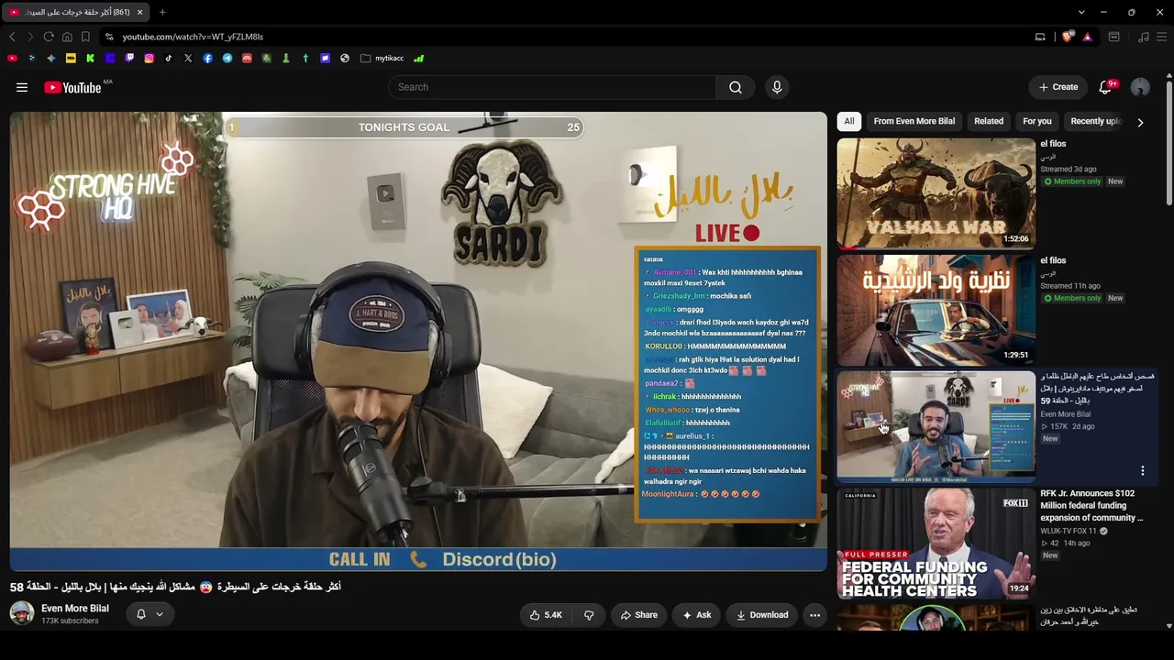Click the Ask button

click(x=697, y=615)
